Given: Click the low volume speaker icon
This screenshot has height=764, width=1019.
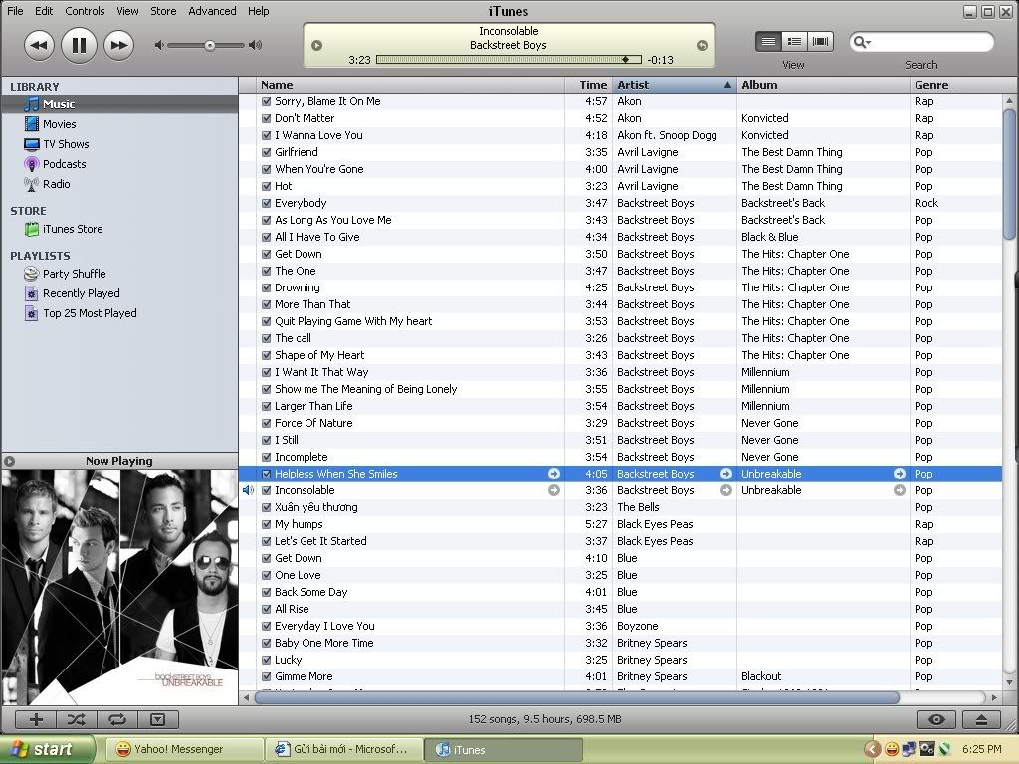Looking at the screenshot, I should point(158,45).
